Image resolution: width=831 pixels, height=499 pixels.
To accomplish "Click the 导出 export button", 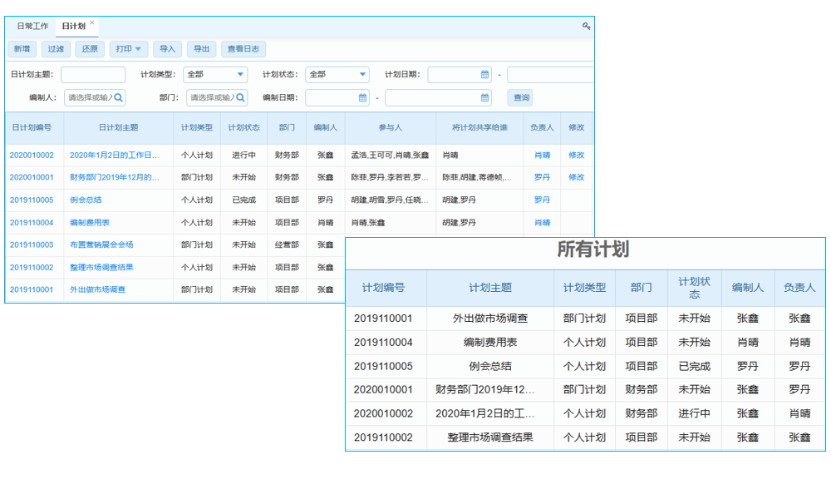I will coord(200,49).
